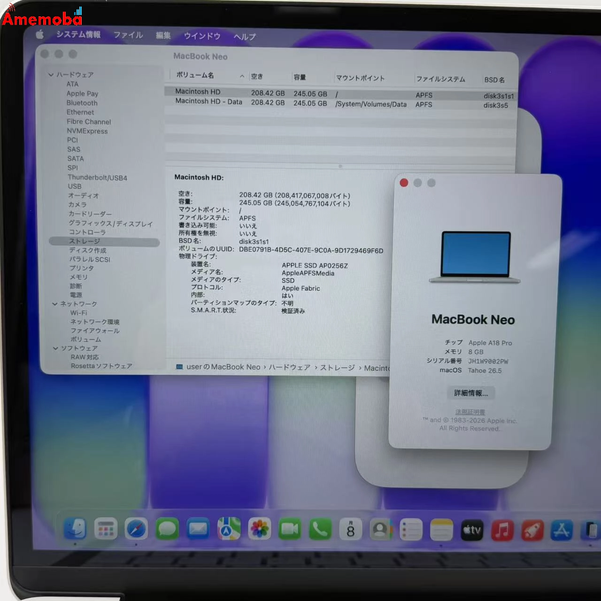Collapse the ソフトウェア section chevron

coord(55,348)
